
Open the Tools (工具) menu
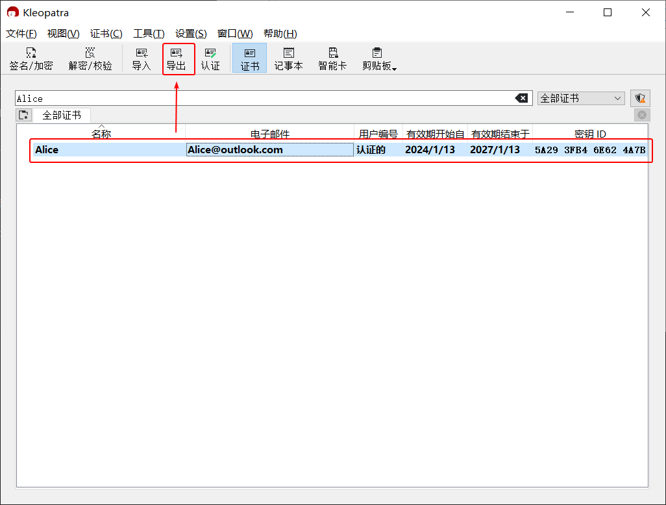pyautogui.click(x=149, y=34)
